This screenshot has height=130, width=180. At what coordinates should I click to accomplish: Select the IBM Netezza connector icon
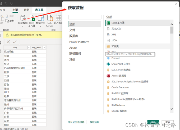[108, 105]
